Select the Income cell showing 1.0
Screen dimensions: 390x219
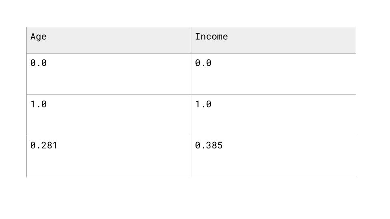pos(273,116)
